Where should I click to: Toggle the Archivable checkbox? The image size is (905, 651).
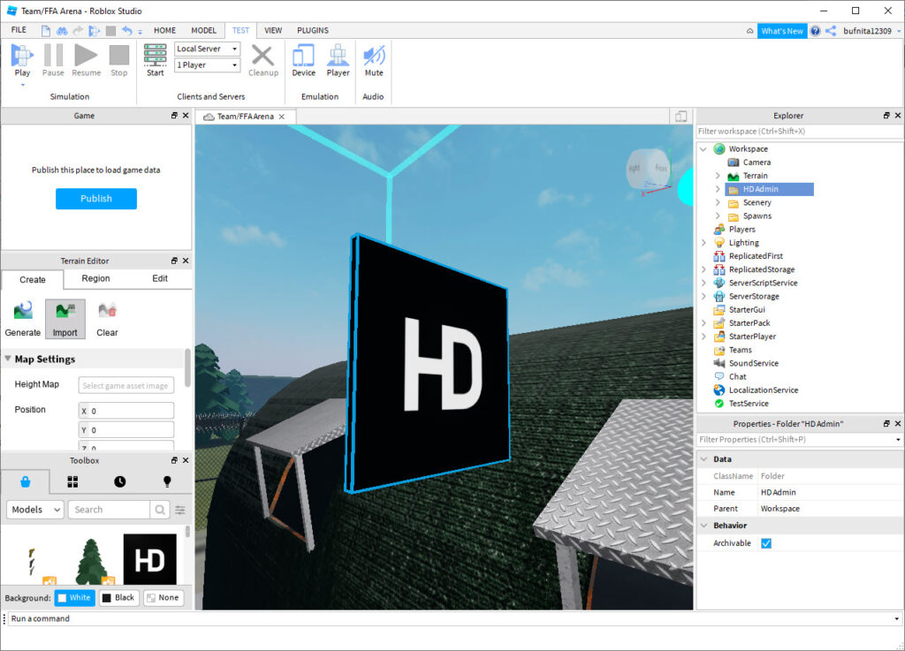pyautogui.click(x=766, y=543)
